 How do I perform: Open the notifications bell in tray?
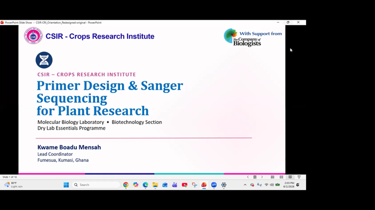[x=298, y=185]
